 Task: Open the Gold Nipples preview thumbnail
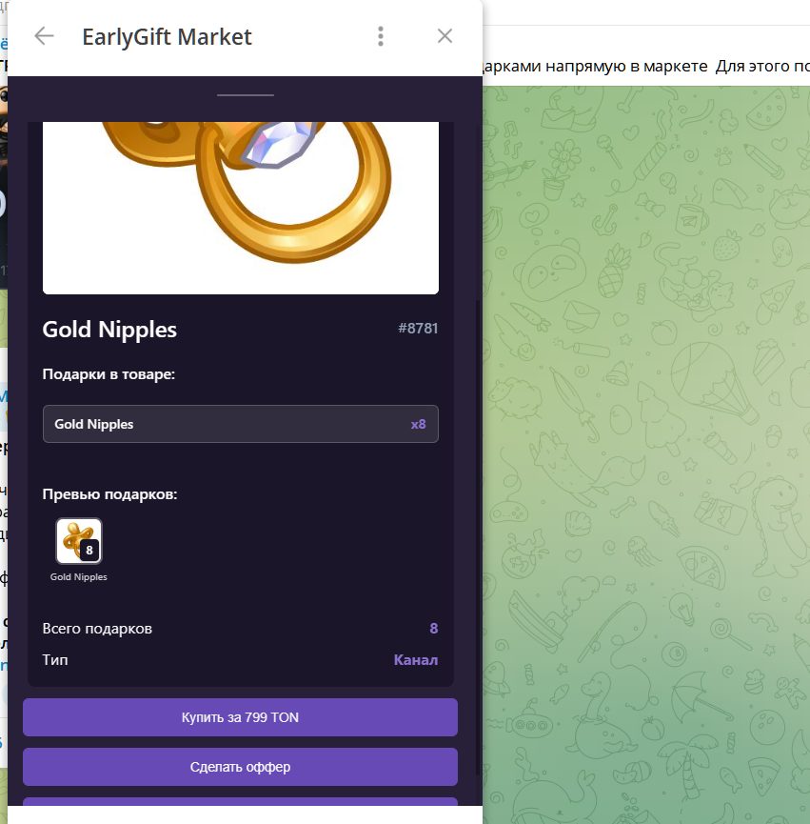pyautogui.click(x=79, y=541)
